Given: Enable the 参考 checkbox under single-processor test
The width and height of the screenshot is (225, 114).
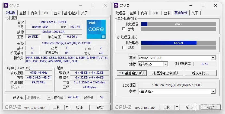Looking at the screenshot, I should (x=124, y=29).
